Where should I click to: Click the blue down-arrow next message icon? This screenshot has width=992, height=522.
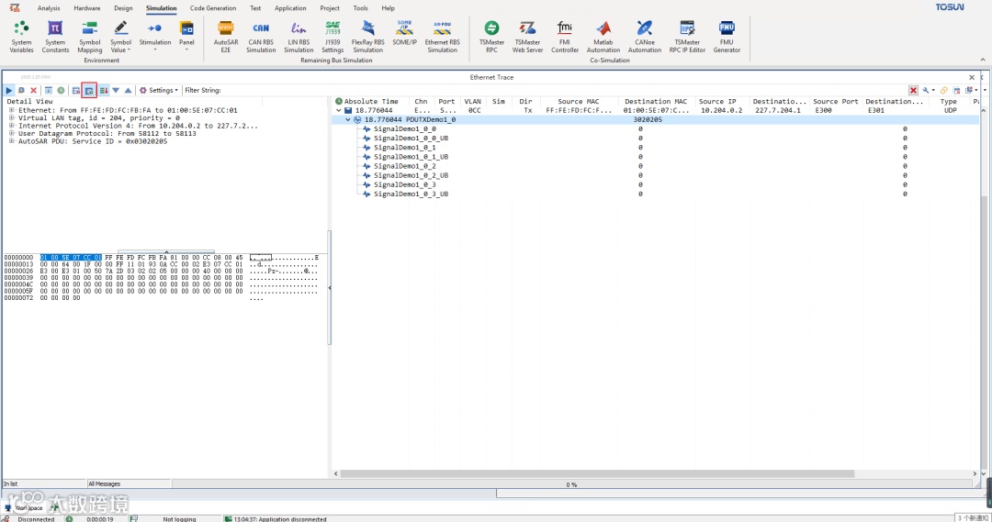pos(116,91)
